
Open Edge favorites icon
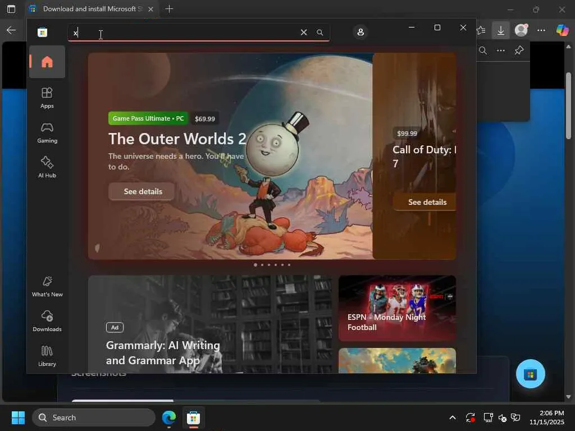coord(481,30)
